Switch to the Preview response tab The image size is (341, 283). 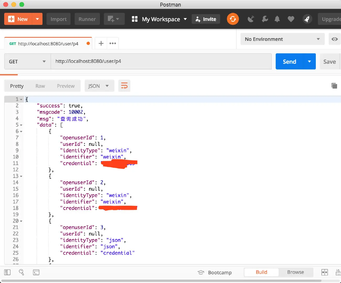66,86
